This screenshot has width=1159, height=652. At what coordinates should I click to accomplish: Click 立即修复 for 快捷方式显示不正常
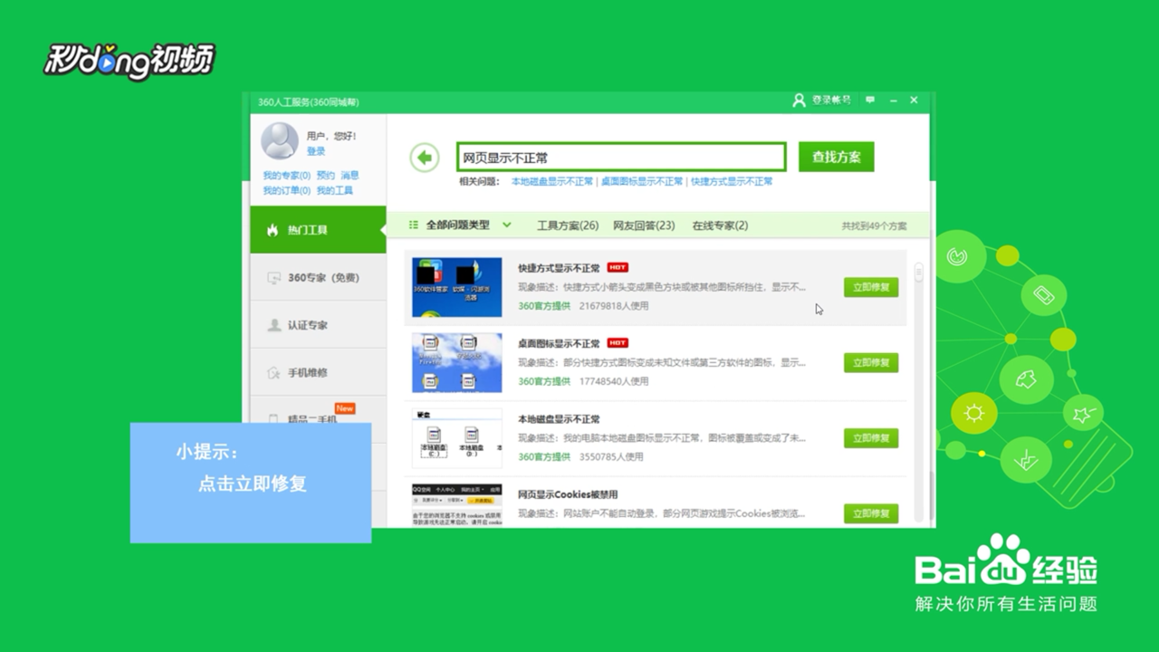871,287
